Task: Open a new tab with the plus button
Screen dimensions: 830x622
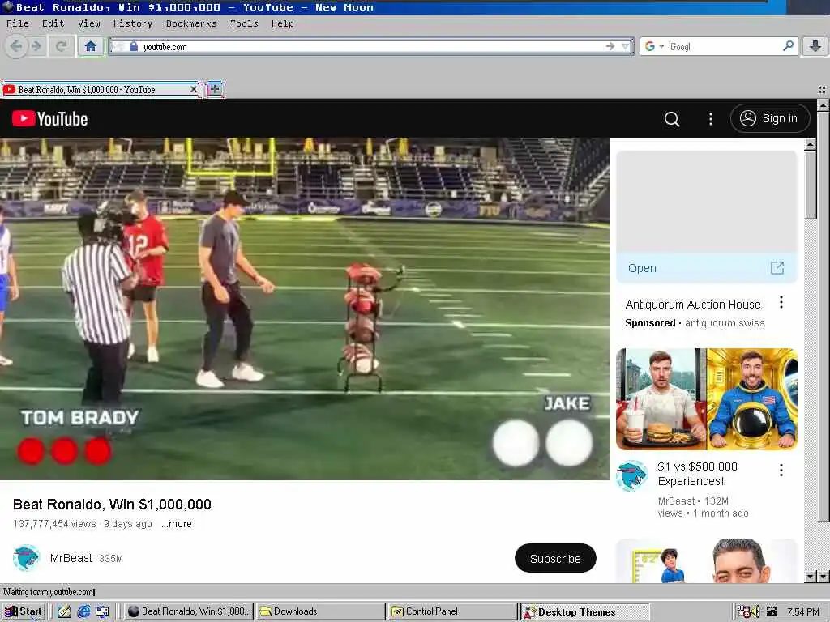Action: (214, 89)
